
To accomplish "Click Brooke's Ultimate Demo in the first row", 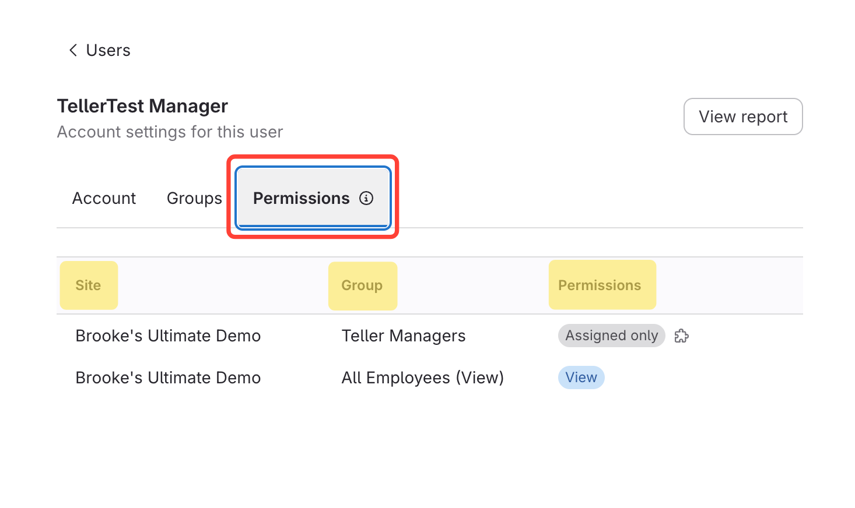I will [168, 336].
